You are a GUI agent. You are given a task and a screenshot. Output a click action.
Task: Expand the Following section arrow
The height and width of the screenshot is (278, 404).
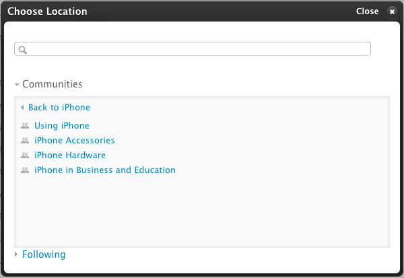(x=17, y=254)
